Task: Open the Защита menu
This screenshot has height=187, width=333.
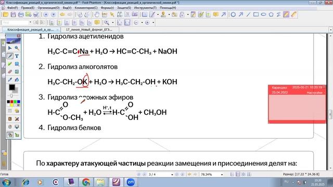Action: (x=124, y=8)
